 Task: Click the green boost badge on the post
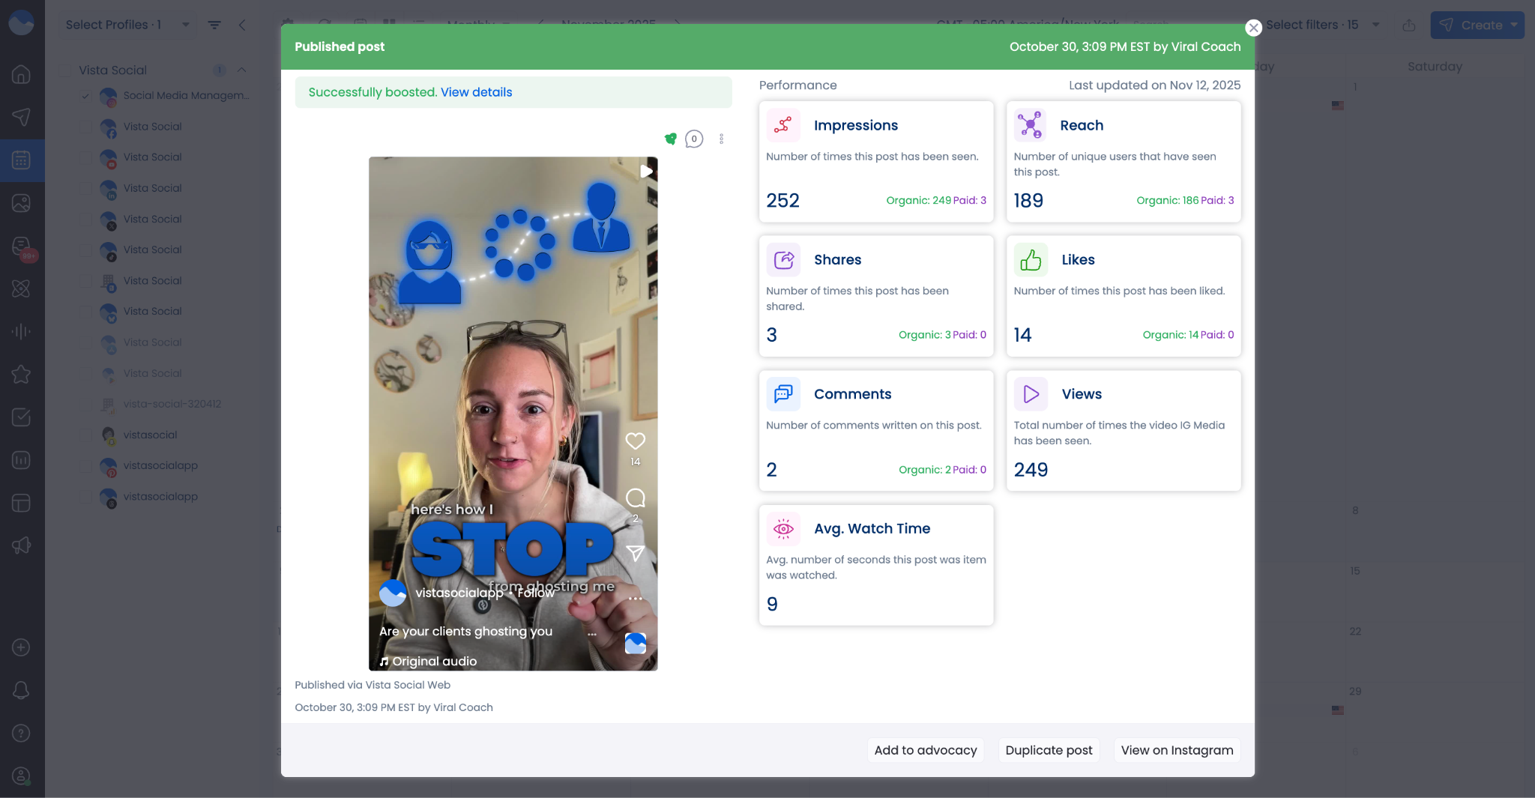point(670,139)
